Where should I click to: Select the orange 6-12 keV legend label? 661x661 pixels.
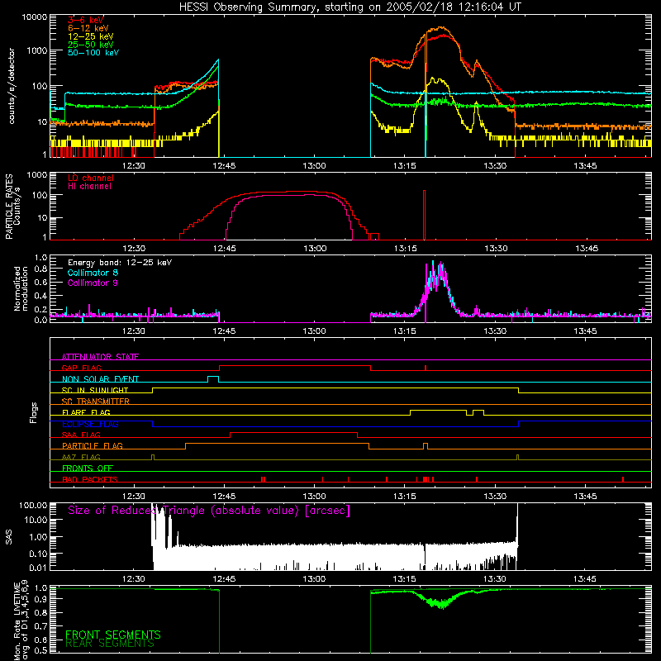coord(88,28)
